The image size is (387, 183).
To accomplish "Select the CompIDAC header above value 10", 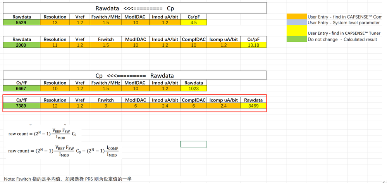I will point(194,39).
